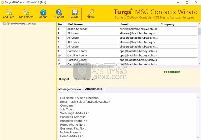Click the ash@blackfen.bexley.sch.uk email cell in the table
Screen dimensions: 201x140
pos(139,29)
